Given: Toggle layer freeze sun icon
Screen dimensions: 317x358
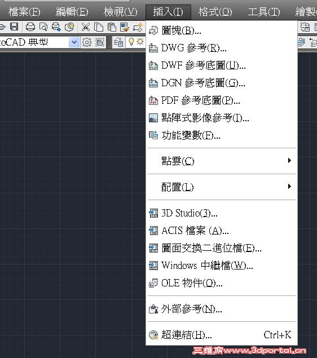Looking at the screenshot, I should 140,42.
